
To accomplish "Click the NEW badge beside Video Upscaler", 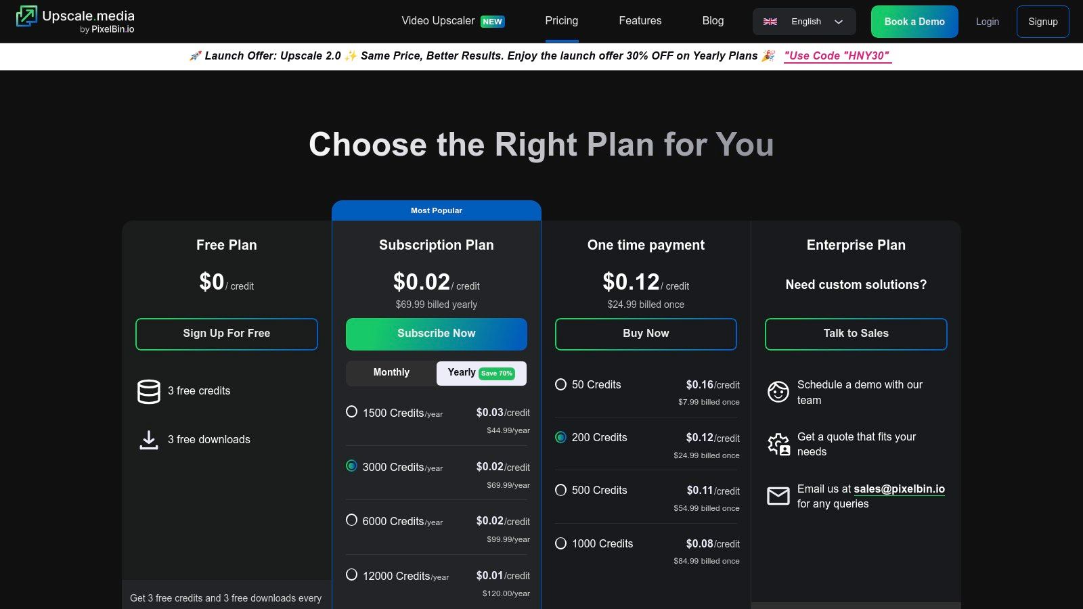I will point(492,22).
